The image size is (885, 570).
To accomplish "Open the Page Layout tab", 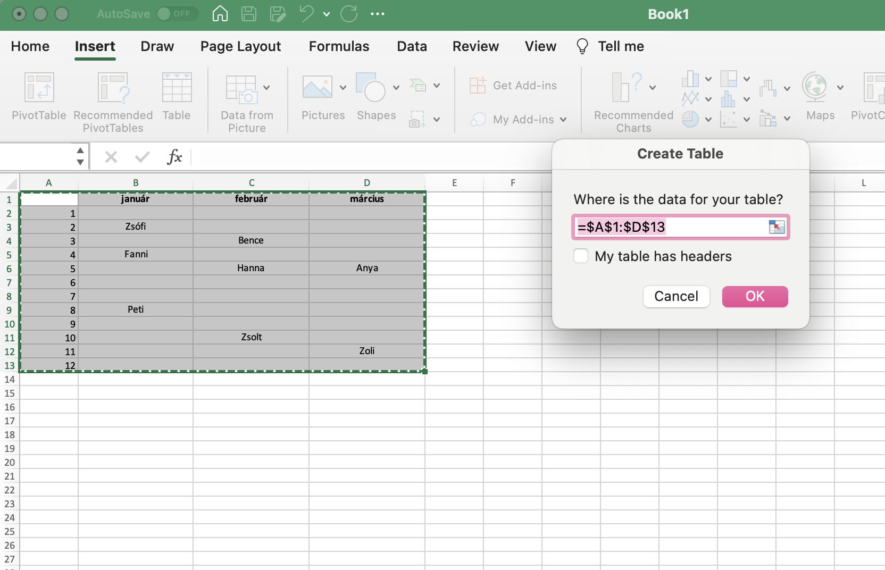I will pos(240,46).
